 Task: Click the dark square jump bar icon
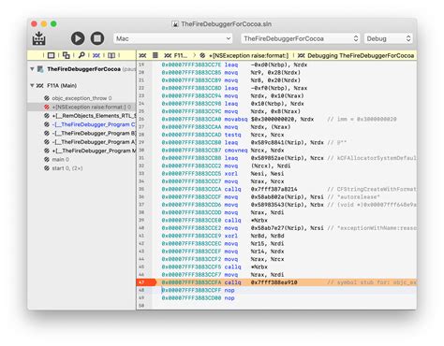[x=155, y=55]
